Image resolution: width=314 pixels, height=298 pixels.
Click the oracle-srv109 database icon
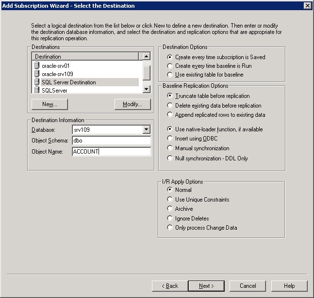point(37,74)
